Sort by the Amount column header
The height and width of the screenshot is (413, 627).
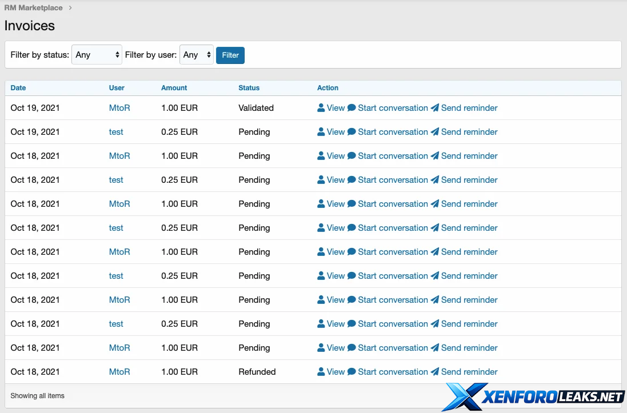pyautogui.click(x=174, y=88)
